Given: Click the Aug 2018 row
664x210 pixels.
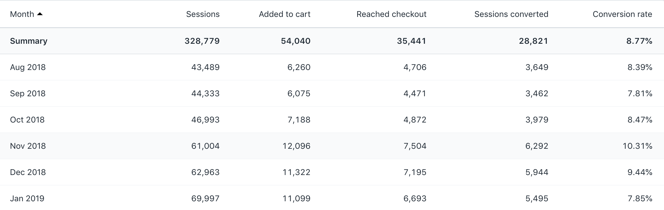Looking at the screenshot, I should click(28, 67).
